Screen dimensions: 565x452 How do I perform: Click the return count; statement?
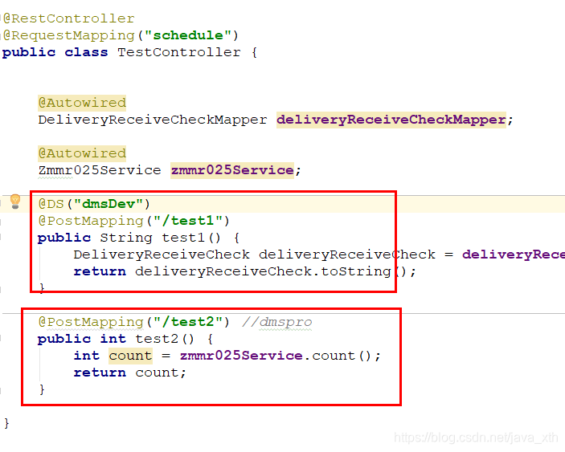(129, 373)
